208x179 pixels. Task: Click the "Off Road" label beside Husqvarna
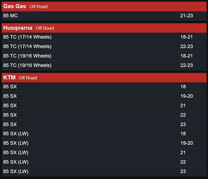(x=45, y=28)
